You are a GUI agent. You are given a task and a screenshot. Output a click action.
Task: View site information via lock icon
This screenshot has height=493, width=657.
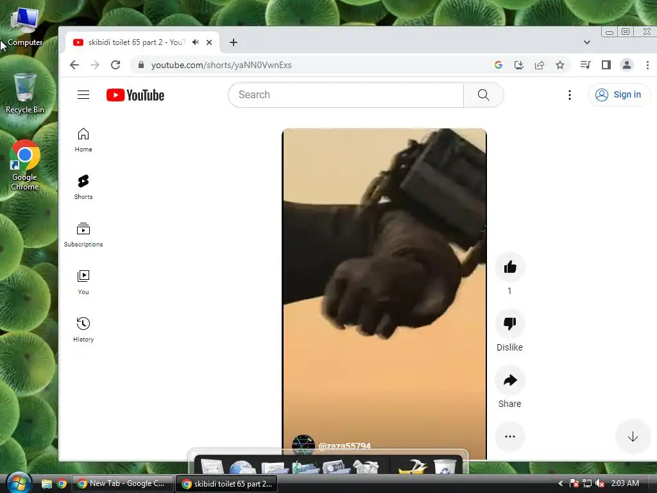coord(141,65)
